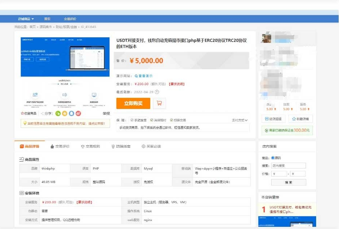The height and width of the screenshot is (229, 339).
Task: Open the 防骗指南 tab
Action: pyautogui.click(x=121, y=146)
